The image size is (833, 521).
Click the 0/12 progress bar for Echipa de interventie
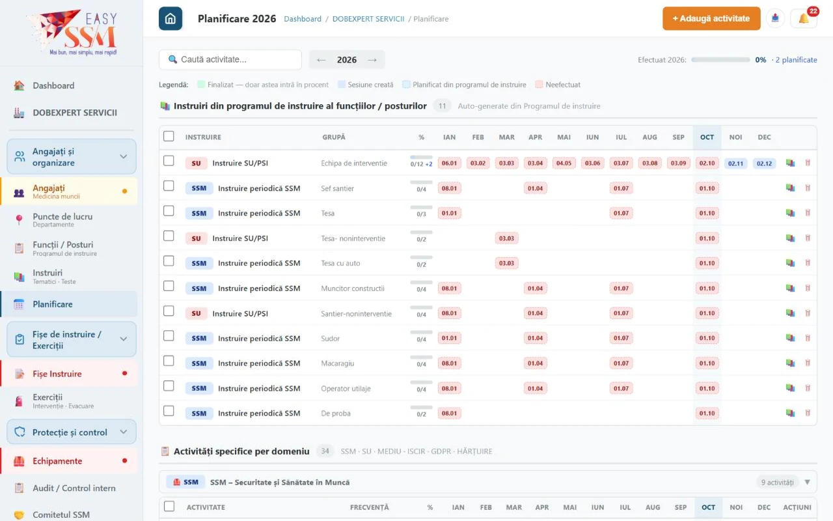[421, 158]
